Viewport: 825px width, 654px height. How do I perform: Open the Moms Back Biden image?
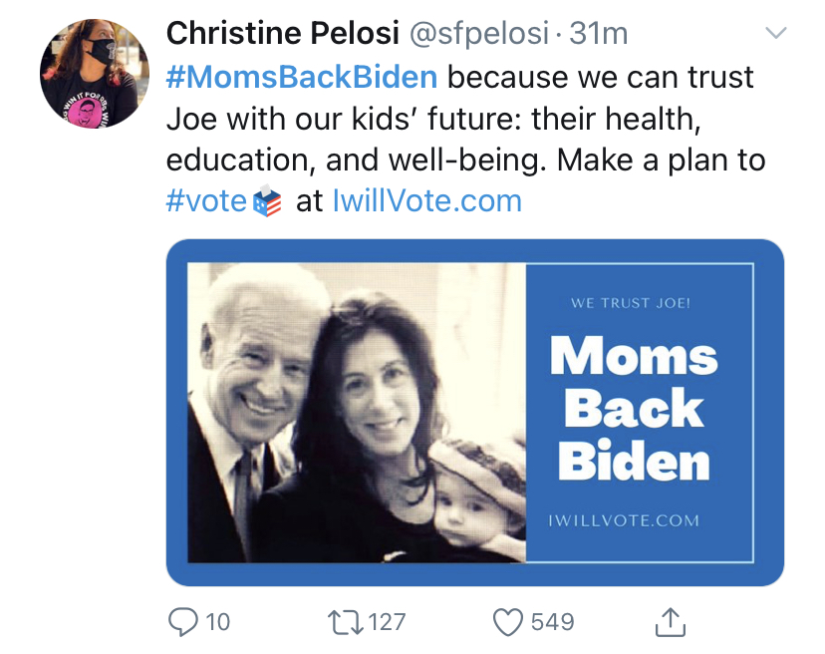(475, 413)
